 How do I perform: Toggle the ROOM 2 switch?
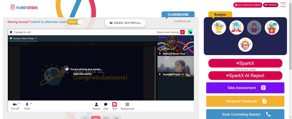[x=75, y=22]
